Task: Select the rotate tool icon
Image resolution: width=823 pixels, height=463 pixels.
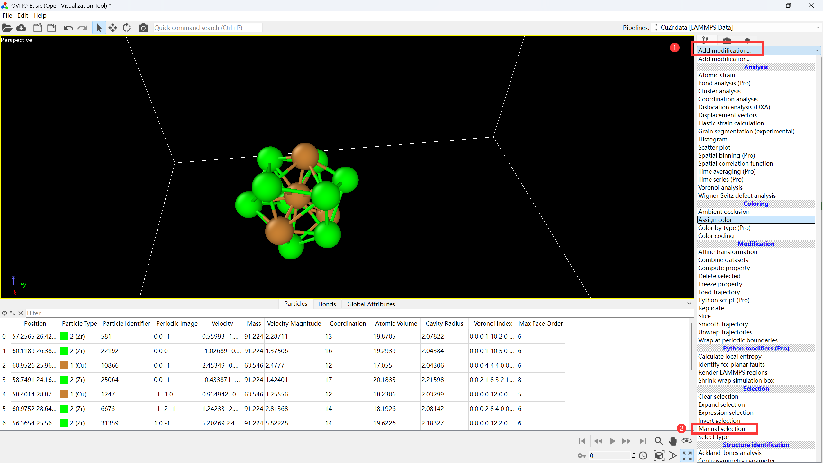Action: [x=127, y=28]
